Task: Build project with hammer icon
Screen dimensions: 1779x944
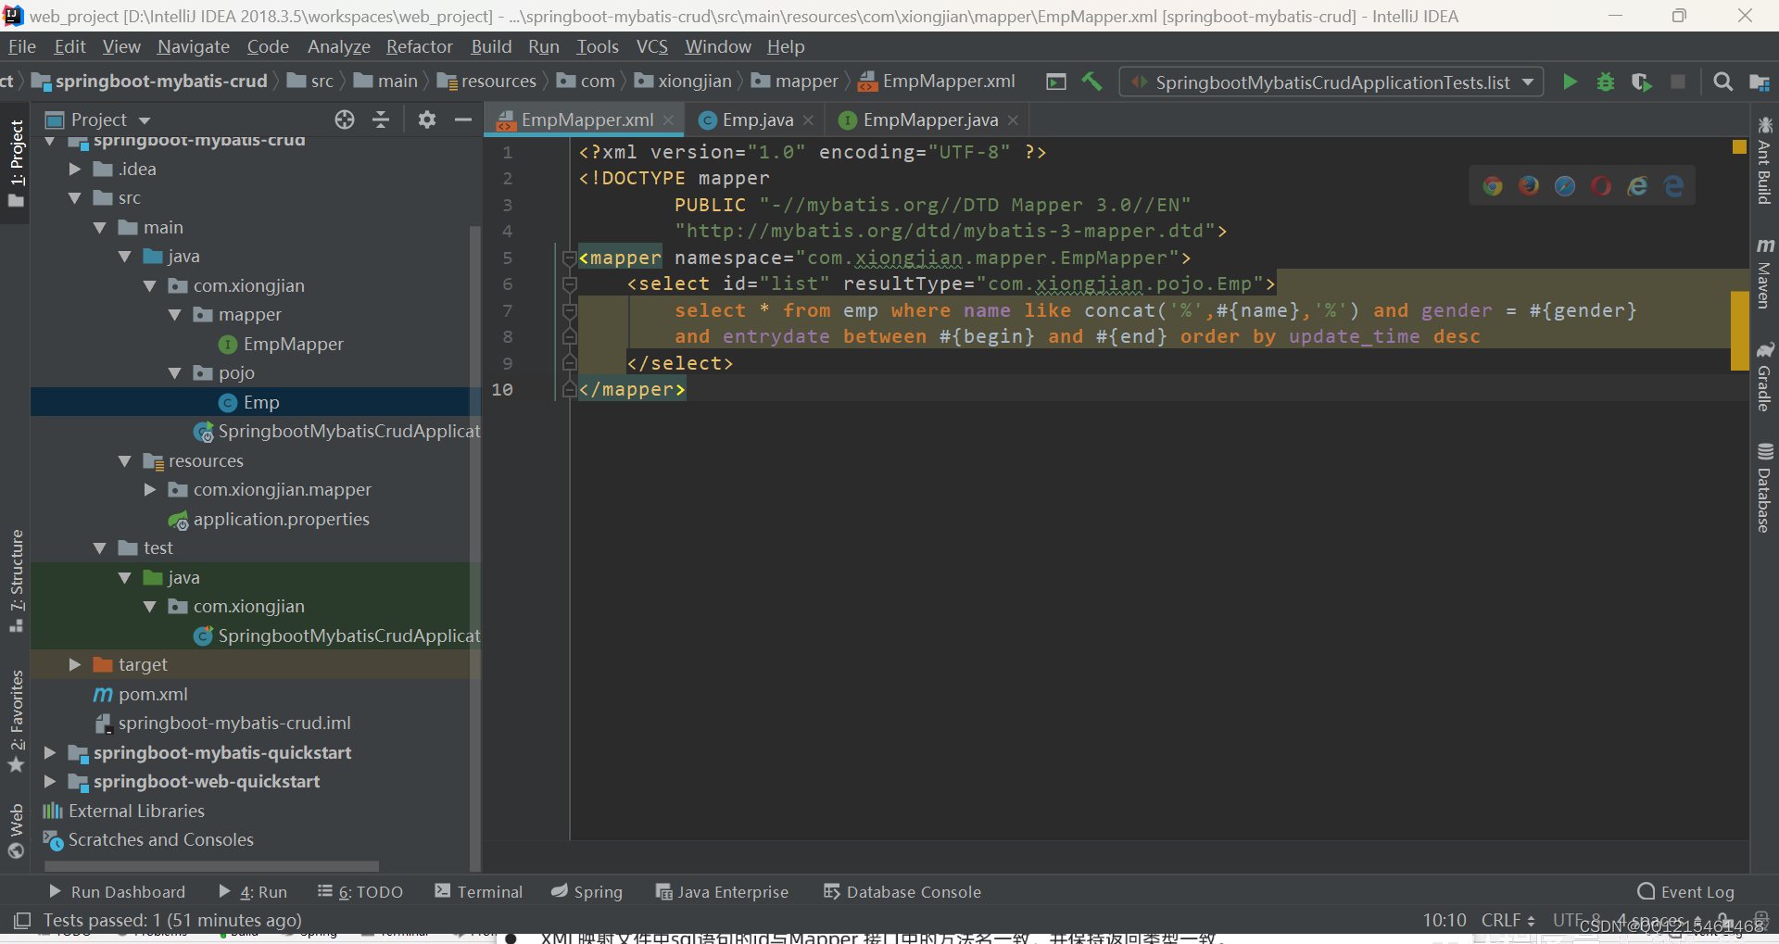Action: (1092, 82)
